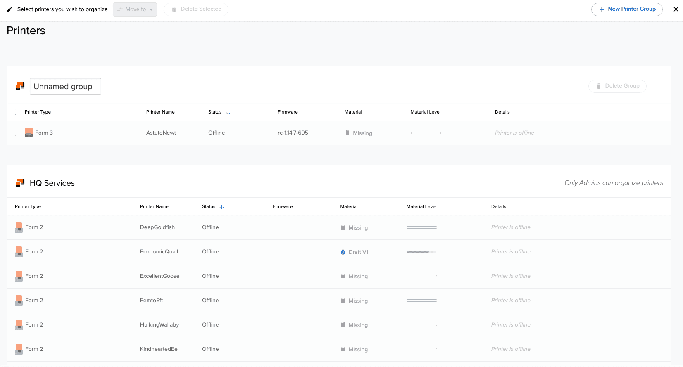The image size is (683, 367).
Task: Click Delete Group button
Action: pyautogui.click(x=617, y=86)
